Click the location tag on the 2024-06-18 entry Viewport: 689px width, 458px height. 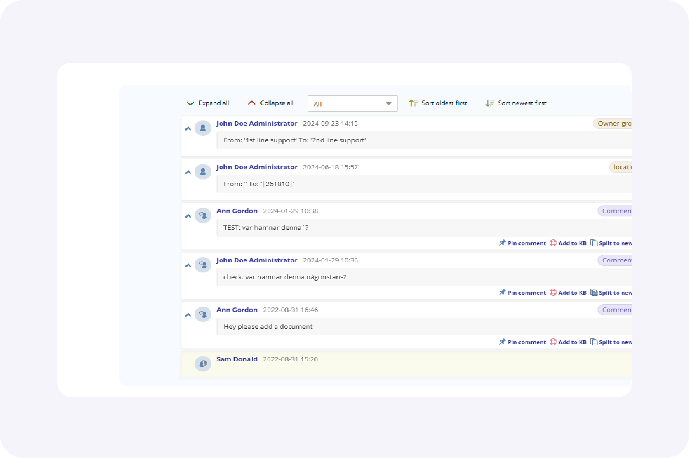pyautogui.click(x=620, y=167)
